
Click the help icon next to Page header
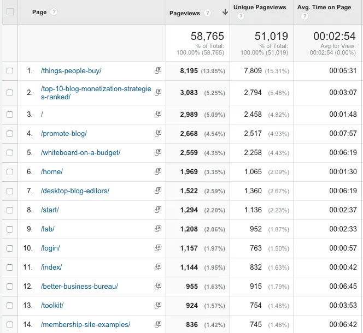[54, 12]
